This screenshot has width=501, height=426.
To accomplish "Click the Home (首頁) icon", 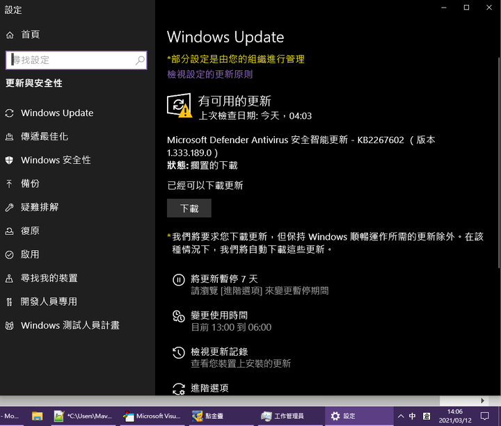I will (x=10, y=35).
